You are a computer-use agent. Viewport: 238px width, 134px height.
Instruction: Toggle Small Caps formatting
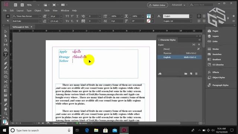click(x=67, y=21)
